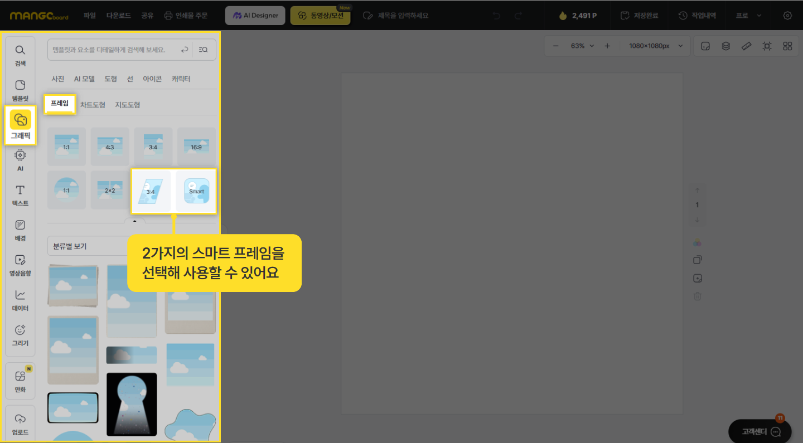Click the AI Designer button
Image resolution: width=803 pixels, height=443 pixels.
tap(255, 16)
